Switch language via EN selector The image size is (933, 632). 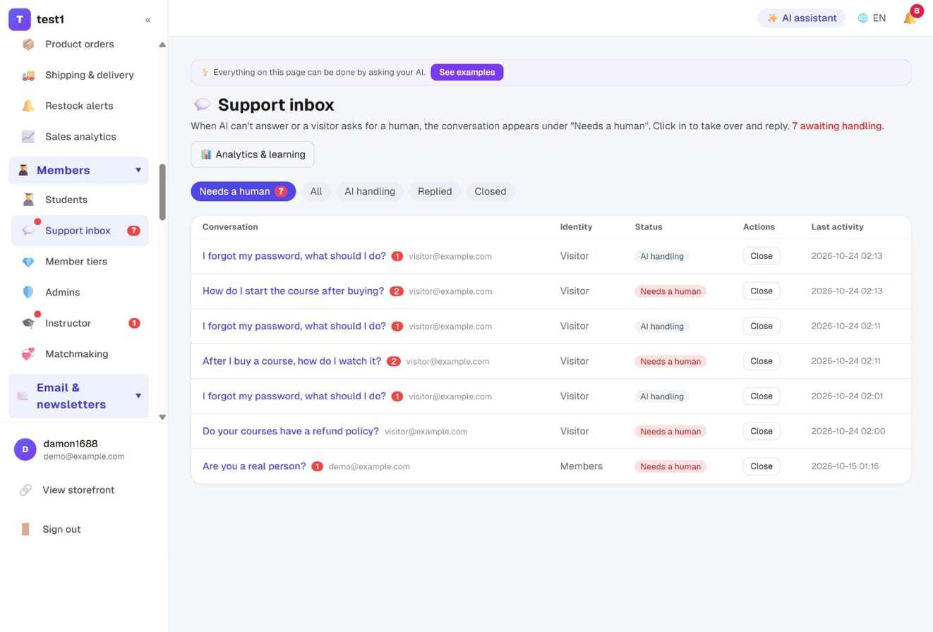click(872, 18)
